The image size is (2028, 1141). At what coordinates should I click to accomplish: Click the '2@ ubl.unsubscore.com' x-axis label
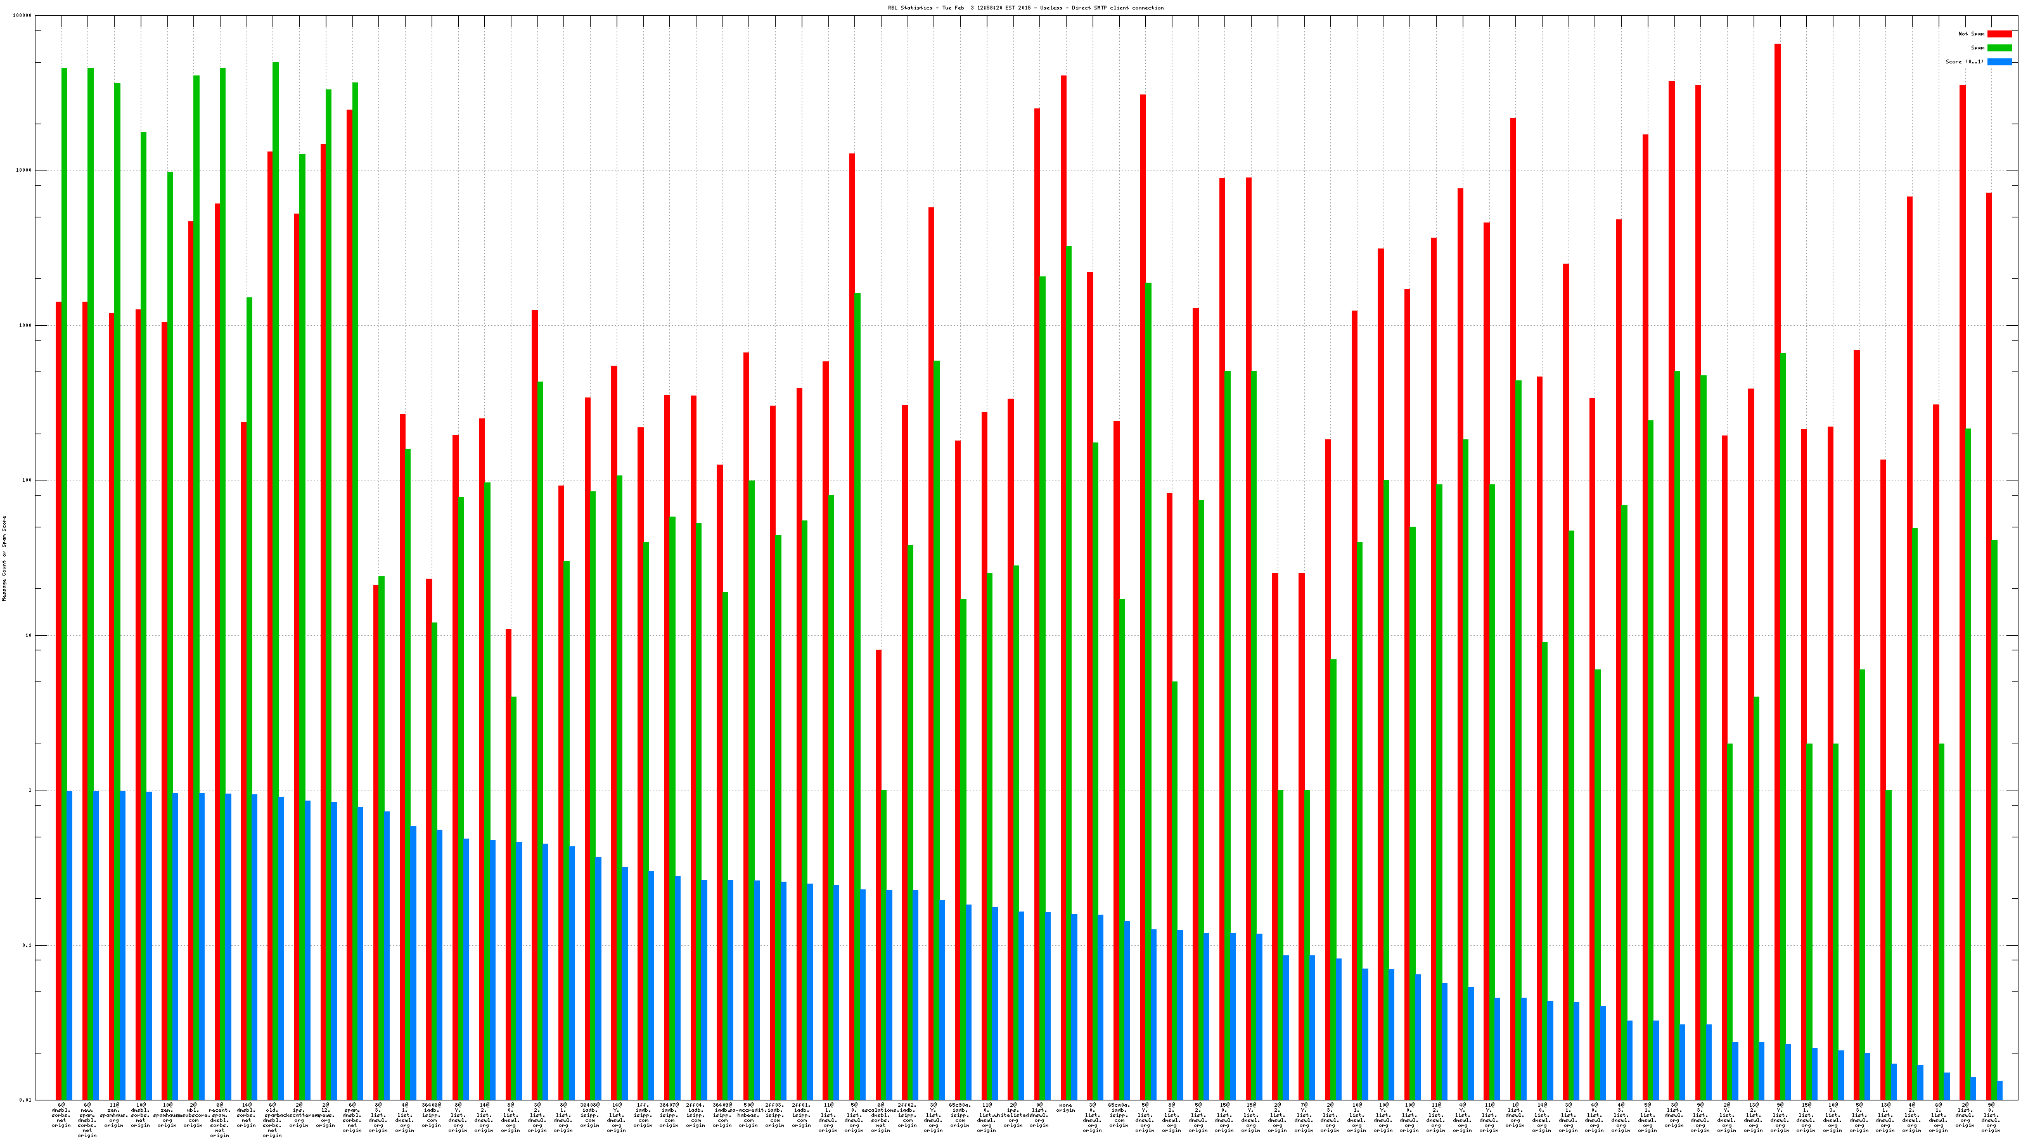coord(194,1114)
